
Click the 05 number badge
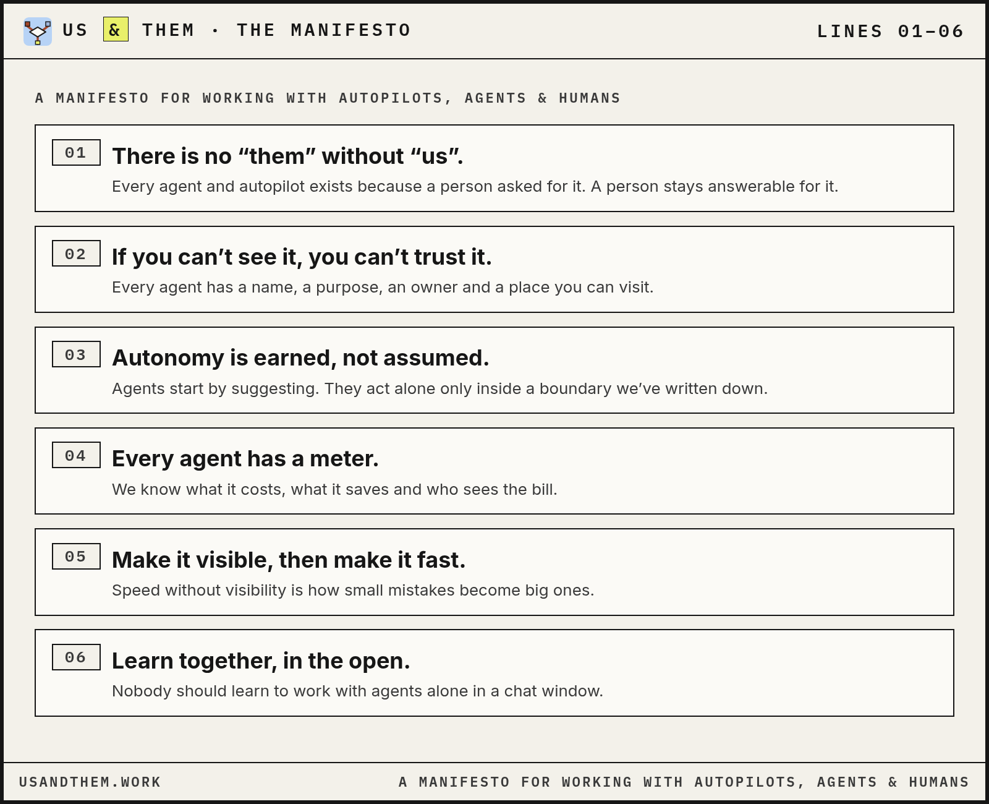tap(76, 556)
